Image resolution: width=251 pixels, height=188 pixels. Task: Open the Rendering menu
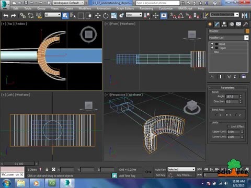coord(146,8)
